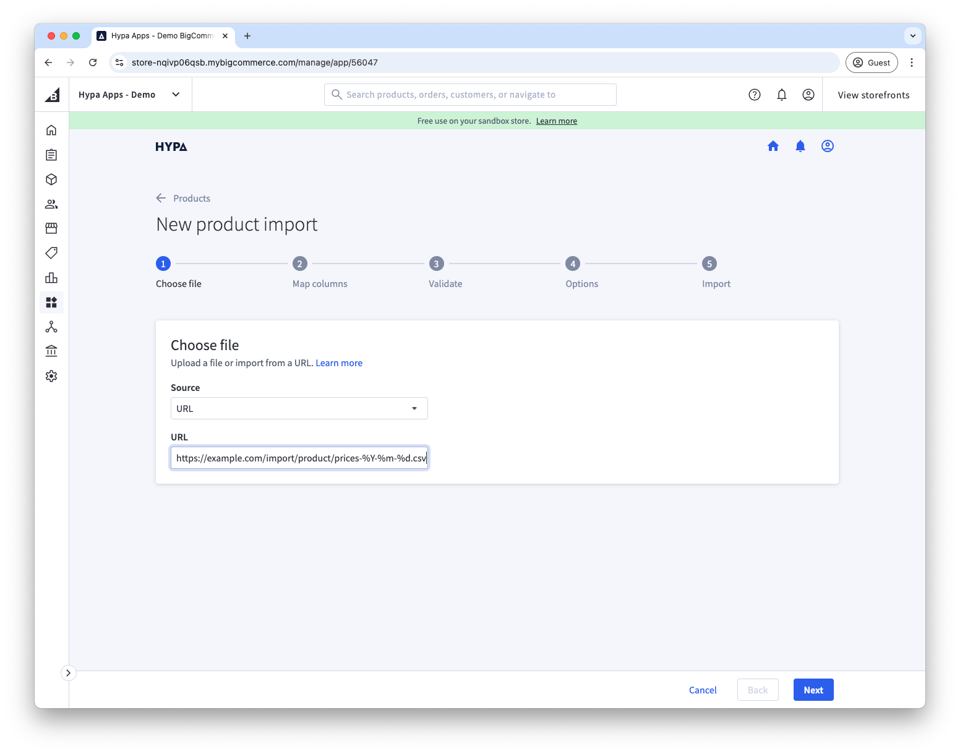Select the Orders clipboard icon in sidebar
The image size is (960, 754).
[51, 155]
